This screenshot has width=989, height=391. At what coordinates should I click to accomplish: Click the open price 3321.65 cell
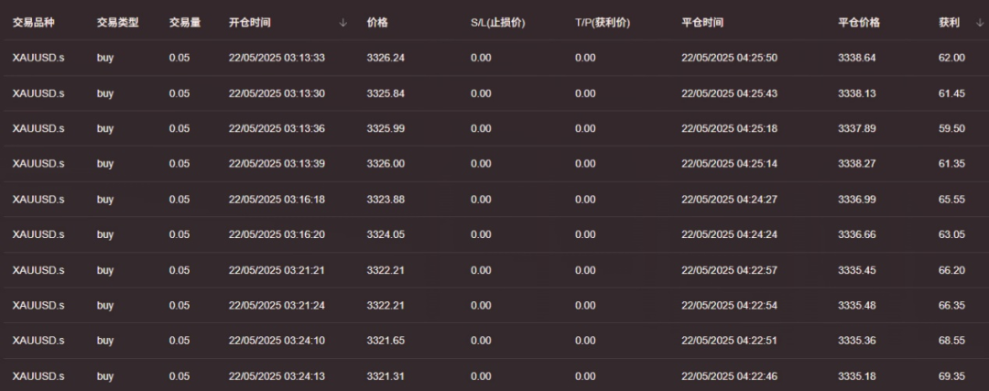(385, 341)
